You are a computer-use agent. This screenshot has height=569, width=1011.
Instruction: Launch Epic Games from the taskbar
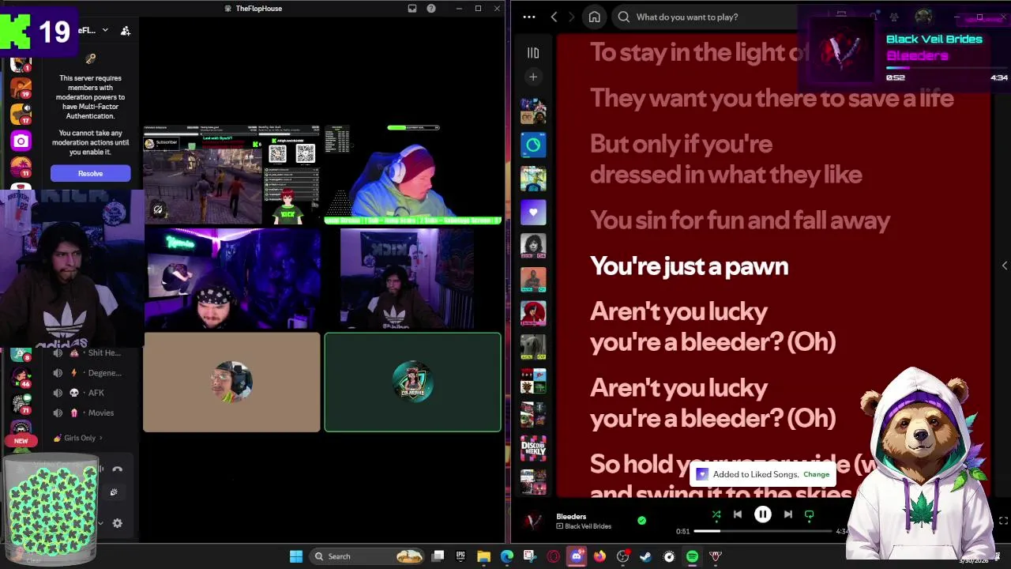(460, 556)
